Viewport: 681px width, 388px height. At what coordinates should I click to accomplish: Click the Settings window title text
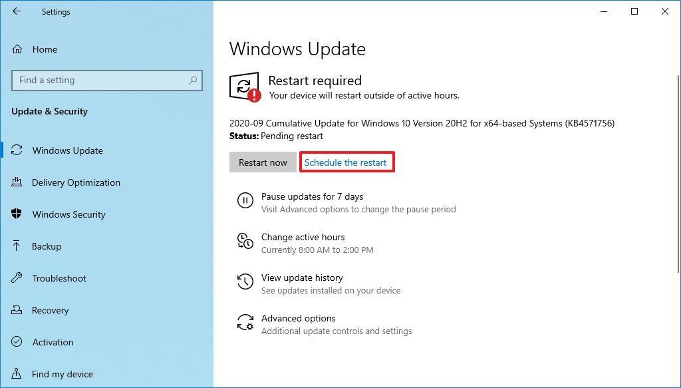pos(56,12)
